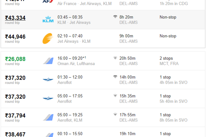Screen dimensions: 206x137
Task: Choose the ₹37,794 Aeroflot, KLM flight
Action: pos(103,117)
